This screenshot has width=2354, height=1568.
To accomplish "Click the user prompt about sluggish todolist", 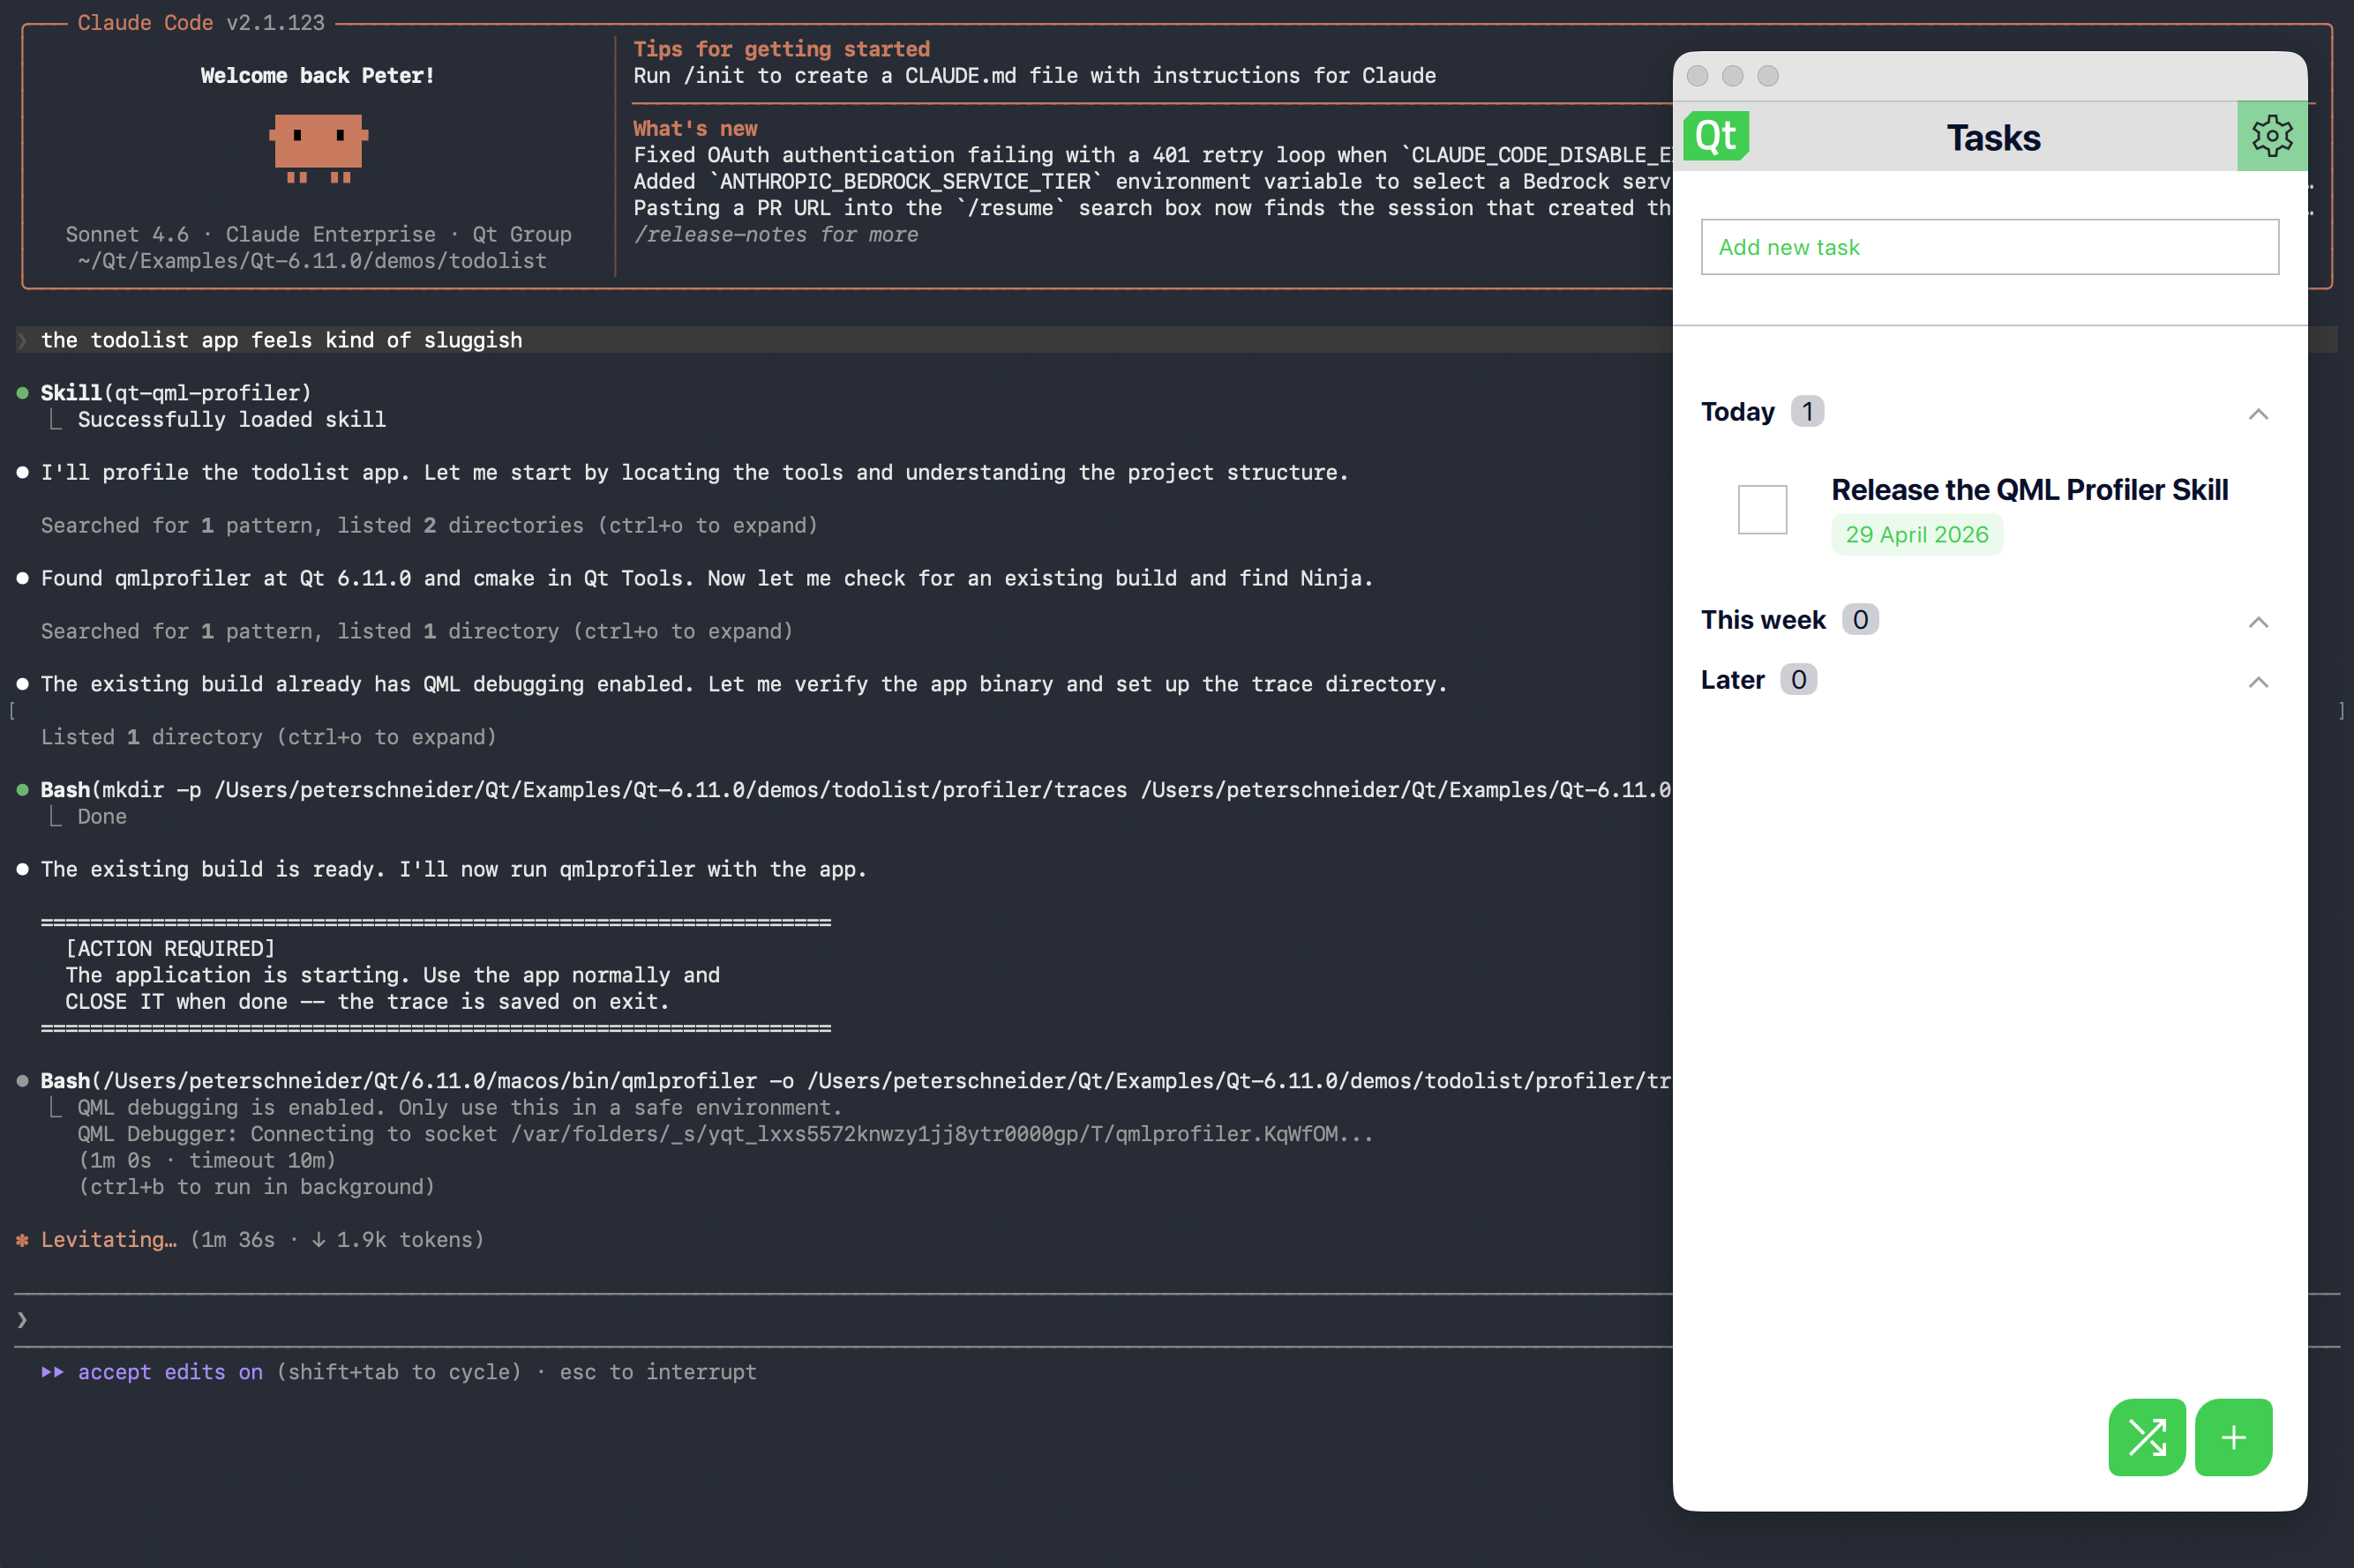I will tap(281, 340).
